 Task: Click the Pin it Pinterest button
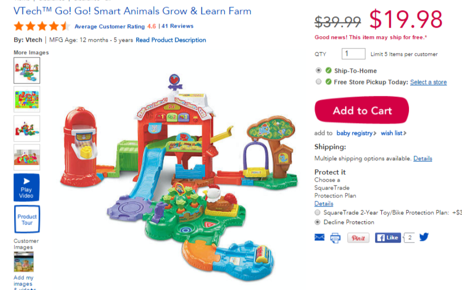click(x=358, y=238)
